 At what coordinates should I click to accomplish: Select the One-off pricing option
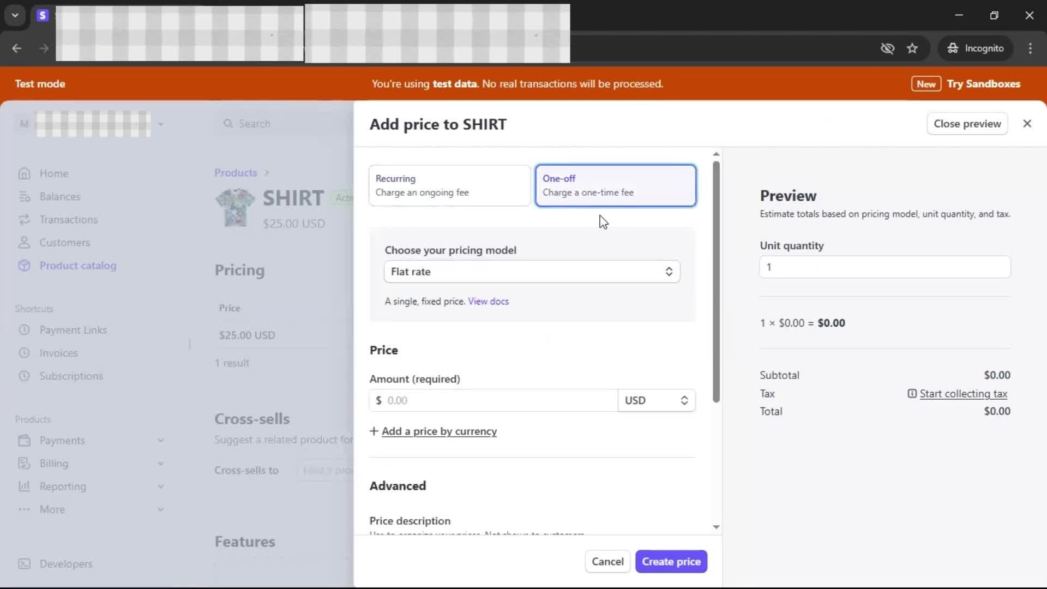(x=615, y=185)
